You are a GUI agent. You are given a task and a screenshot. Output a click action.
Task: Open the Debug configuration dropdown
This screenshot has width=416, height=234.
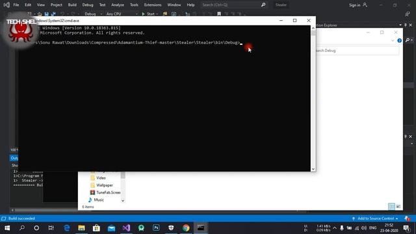pyautogui.click(x=94, y=14)
